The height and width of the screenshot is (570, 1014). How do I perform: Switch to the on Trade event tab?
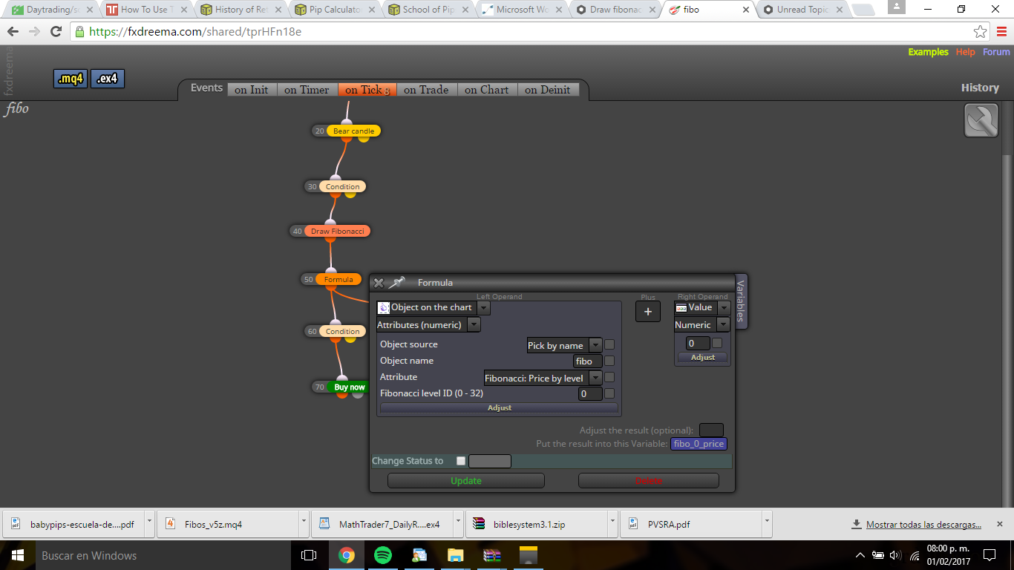(426, 90)
